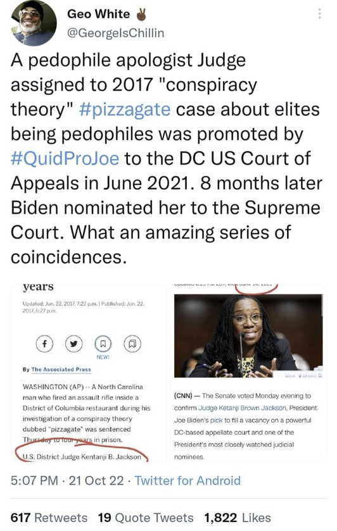Click the 'pick' link in CNN article
This screenshot has width=337, height=531.
216,420
